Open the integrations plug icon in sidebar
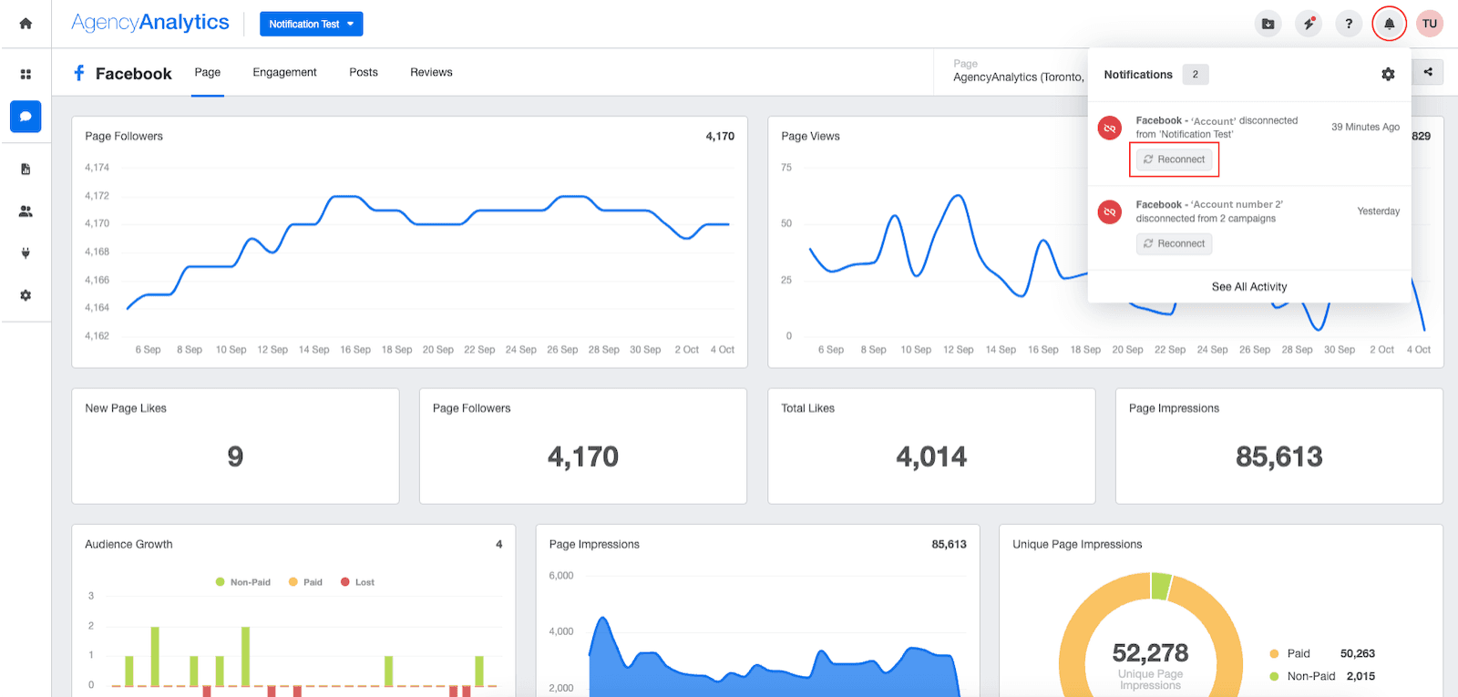Screen dimensions: 1458x697 (x=26, y=253)
